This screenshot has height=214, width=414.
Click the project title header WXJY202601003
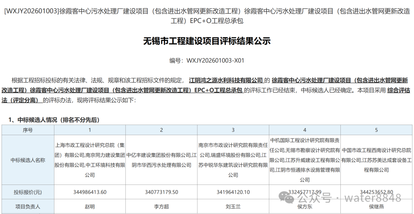tap(207, 16)
